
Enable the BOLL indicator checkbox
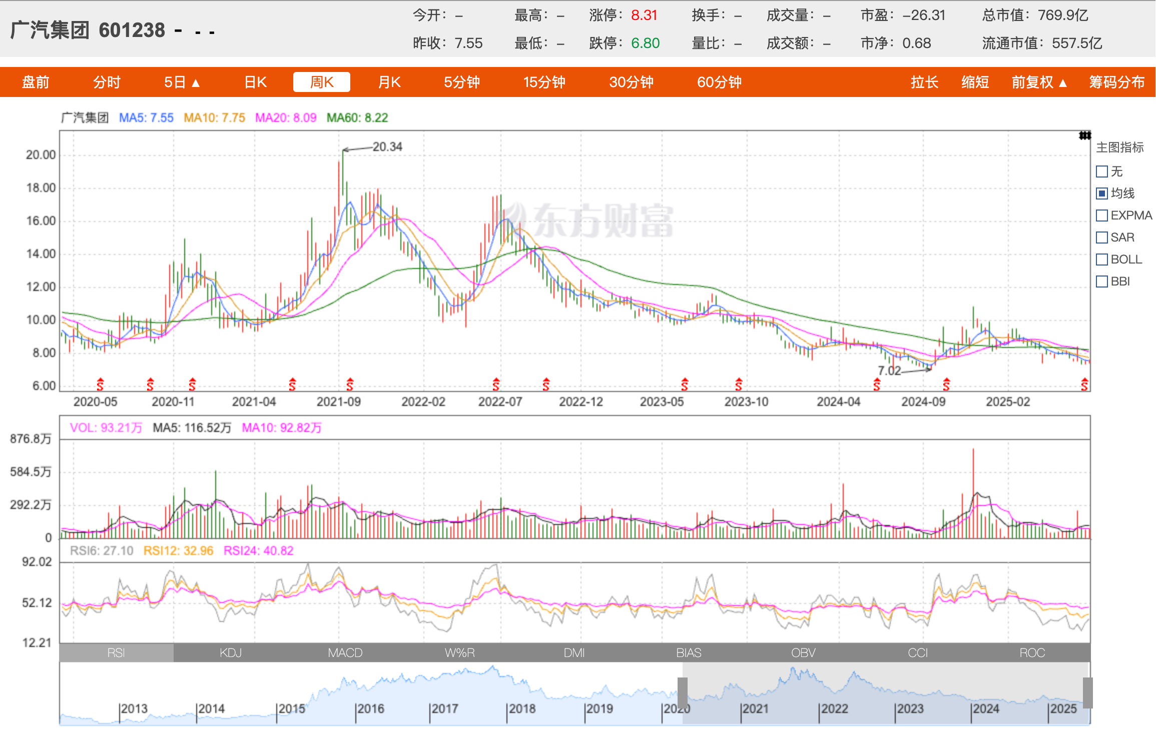tap(1101, 259)
